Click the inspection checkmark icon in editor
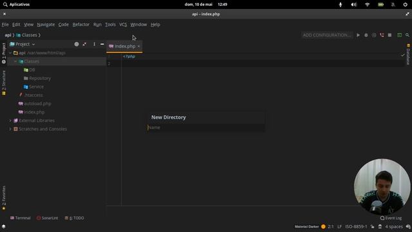The height and width of the screenshot is (232, 412). [x=402, y=55]
